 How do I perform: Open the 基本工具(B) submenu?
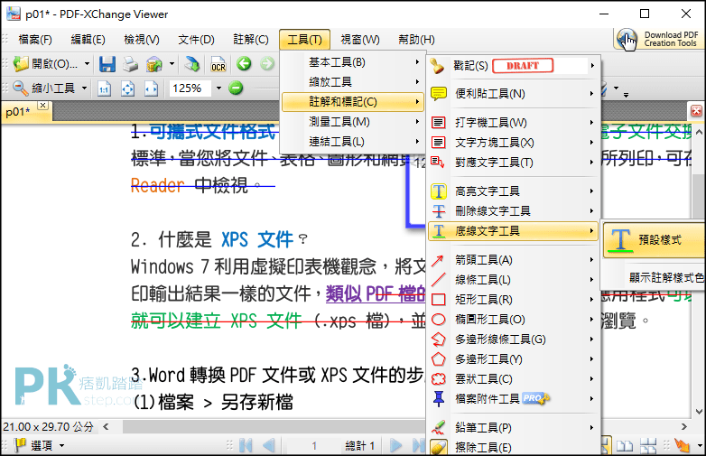point(352,62)
